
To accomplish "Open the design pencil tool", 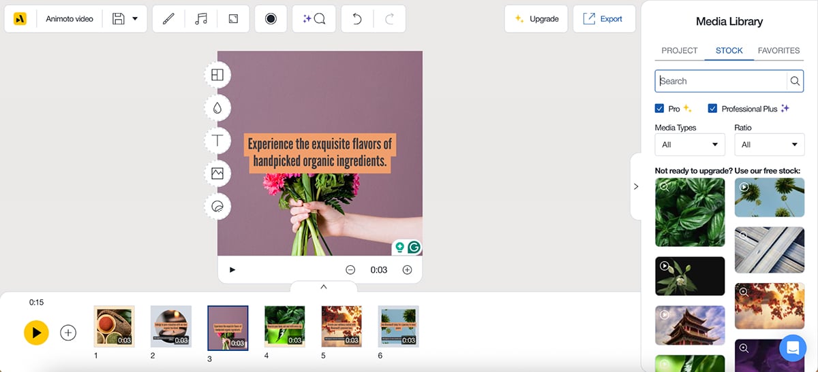I will point(168,19).
